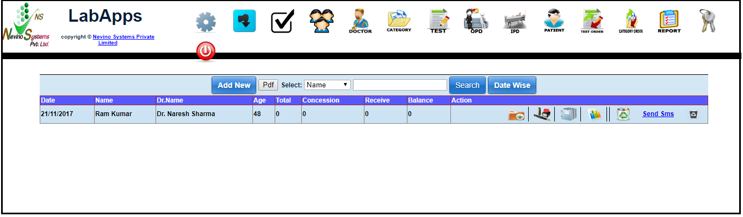This screenshot has height=217, width=743.
Task: Open the settings gear icon
Action: 206,22
